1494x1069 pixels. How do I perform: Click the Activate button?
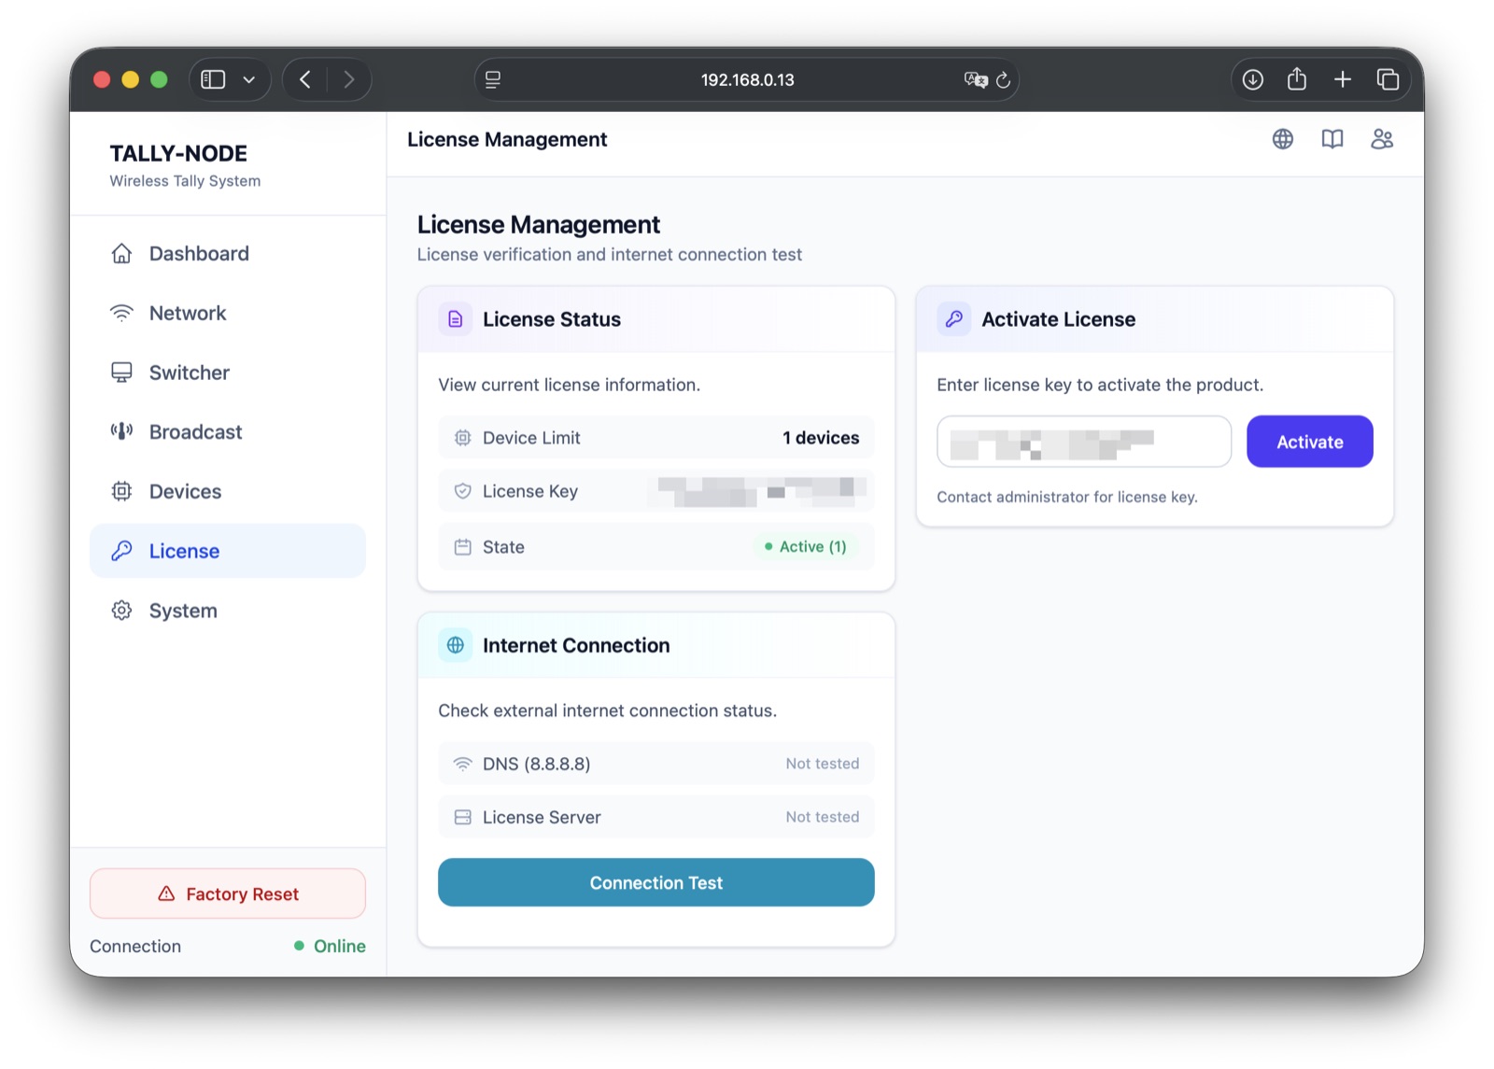[1310, 442]
